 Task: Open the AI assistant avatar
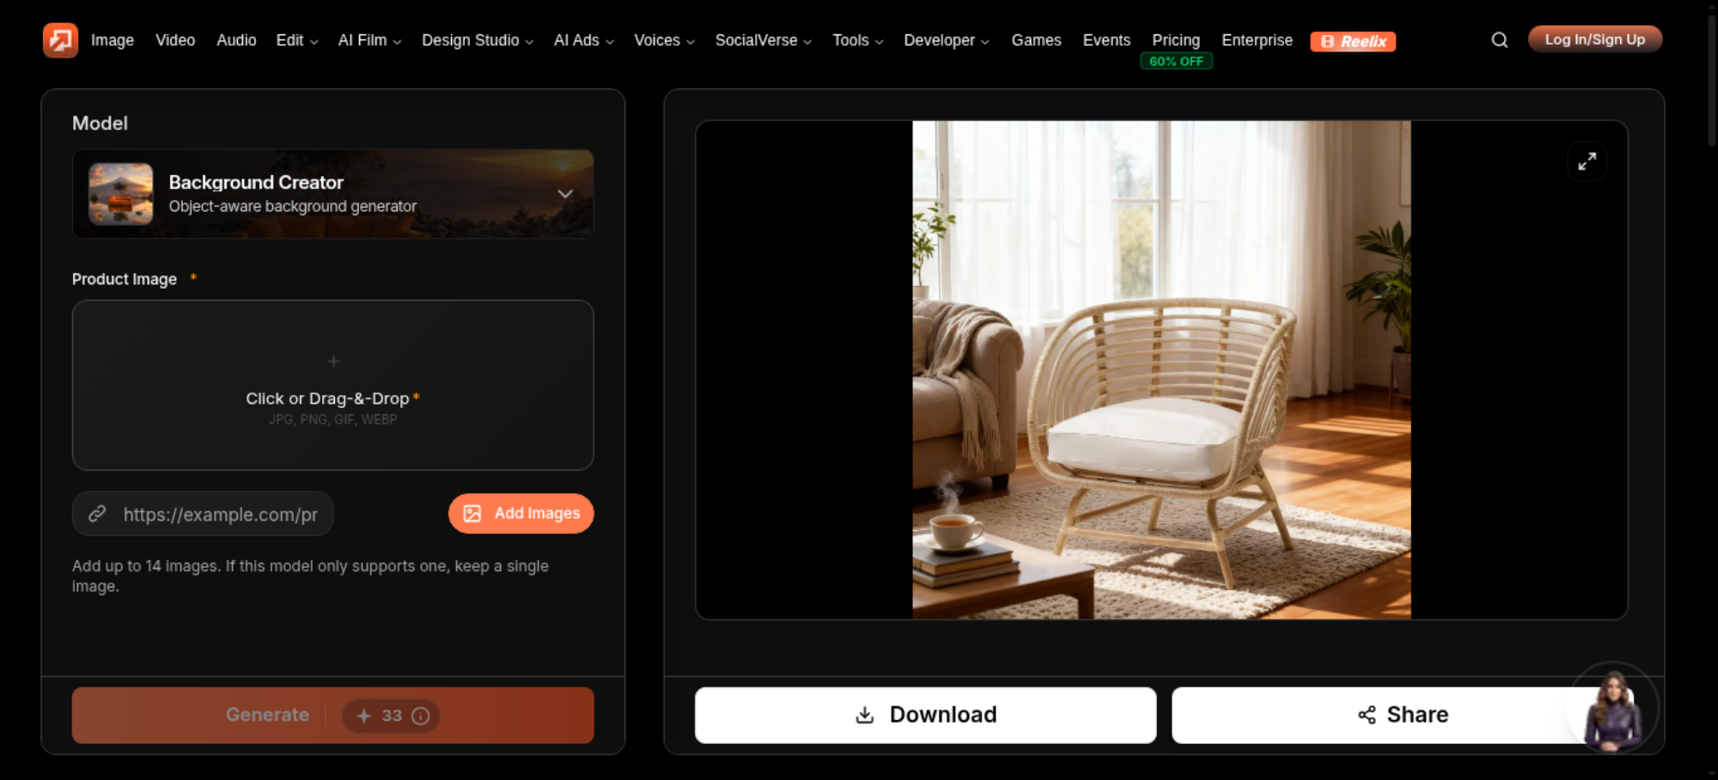pyautogui.click(x=1613, y=708)
